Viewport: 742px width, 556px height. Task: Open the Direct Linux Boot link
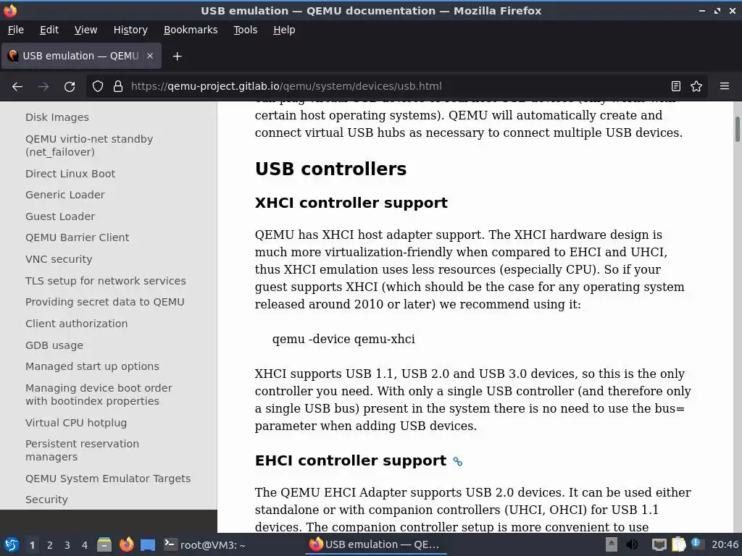pos(70,174)
